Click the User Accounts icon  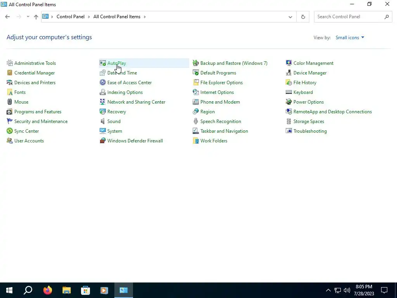[10, 140]
